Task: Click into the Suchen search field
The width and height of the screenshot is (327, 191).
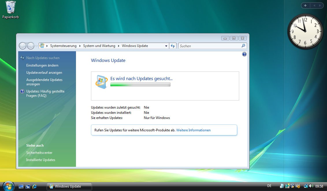Action: click(x=209, y=46)
